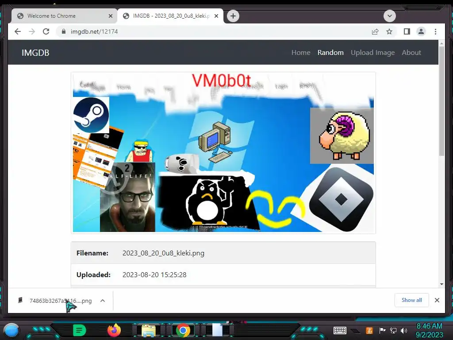Screen dimensions: 453x340
Task: Click the scrollbar down arrow
Action: click(441, 284)
